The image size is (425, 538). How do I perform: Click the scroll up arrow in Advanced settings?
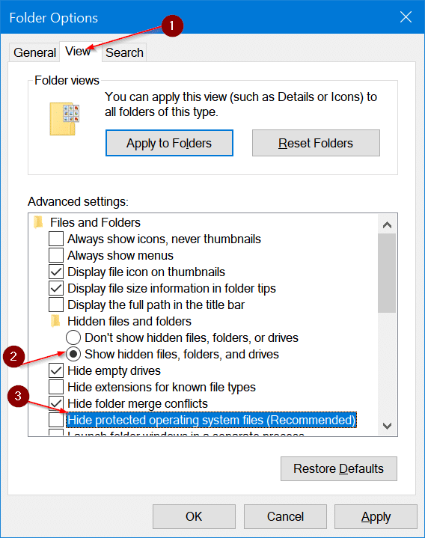(387, 224)
